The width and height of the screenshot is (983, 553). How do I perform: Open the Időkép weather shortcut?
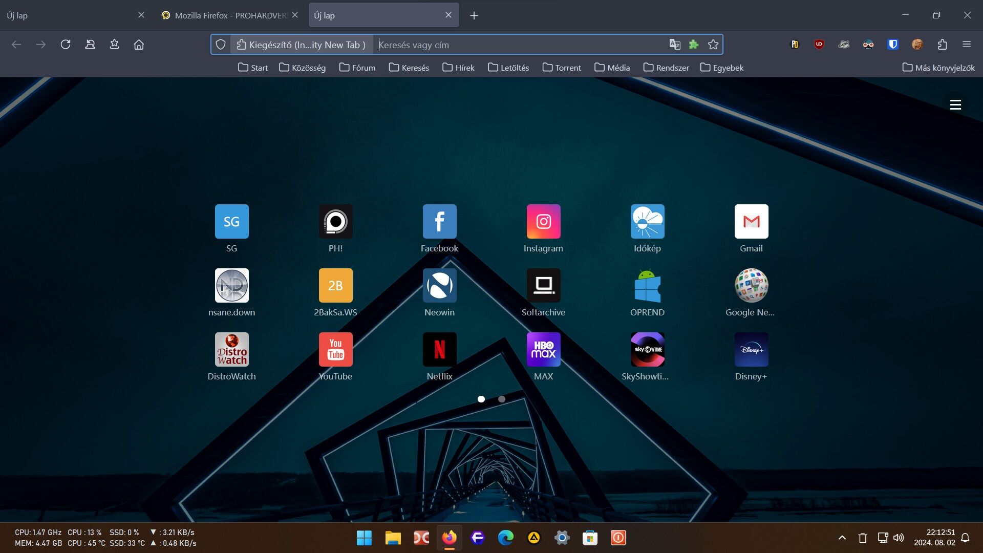click(x=647, y=222)
